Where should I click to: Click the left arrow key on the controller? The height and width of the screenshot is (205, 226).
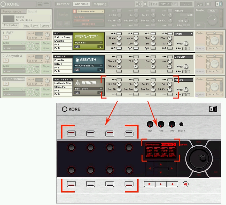[x=150, y=168]
